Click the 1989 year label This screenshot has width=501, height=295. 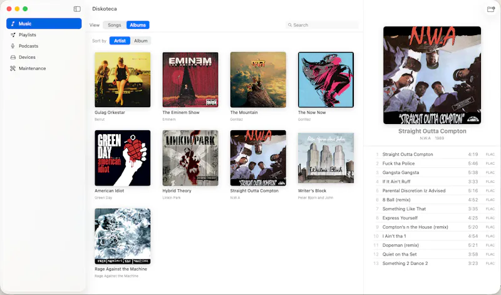pos(440,138)
